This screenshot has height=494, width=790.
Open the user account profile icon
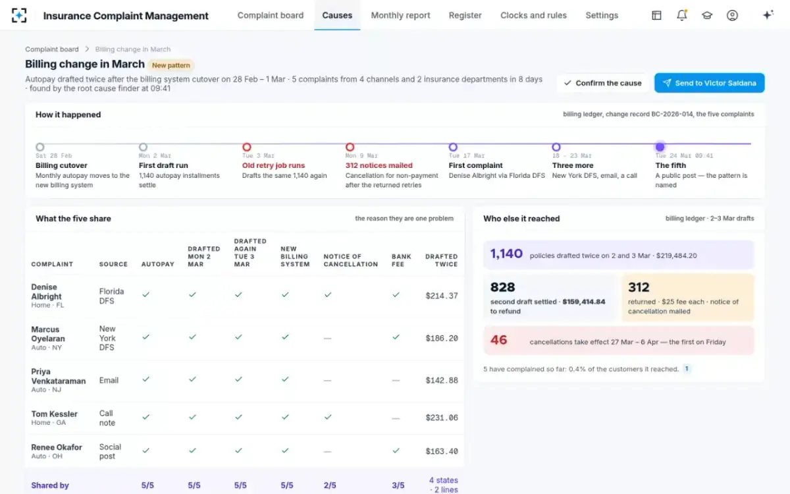click(x=732, y=15)
